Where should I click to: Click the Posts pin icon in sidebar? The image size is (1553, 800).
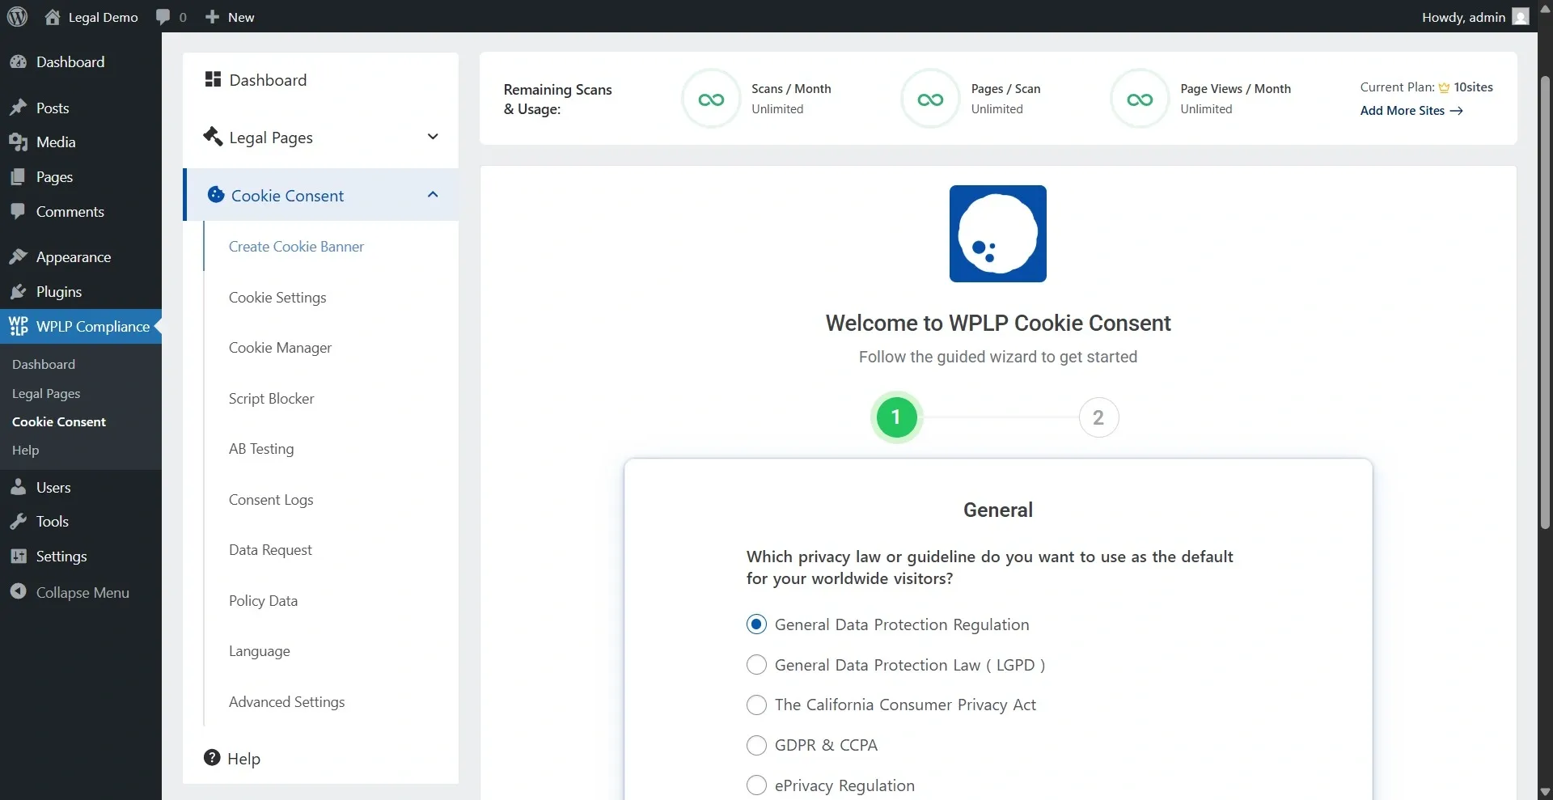click(19, 108)
